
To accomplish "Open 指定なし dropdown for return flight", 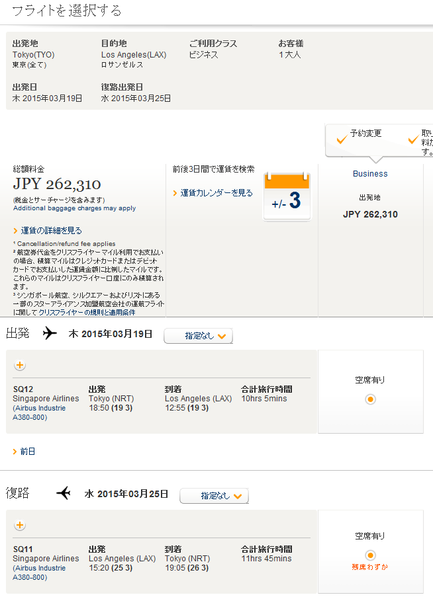I will (x=215, y=496).
